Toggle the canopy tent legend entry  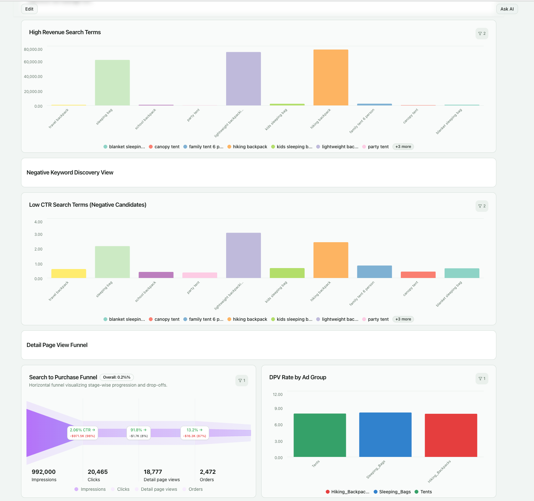pos(164,147)
